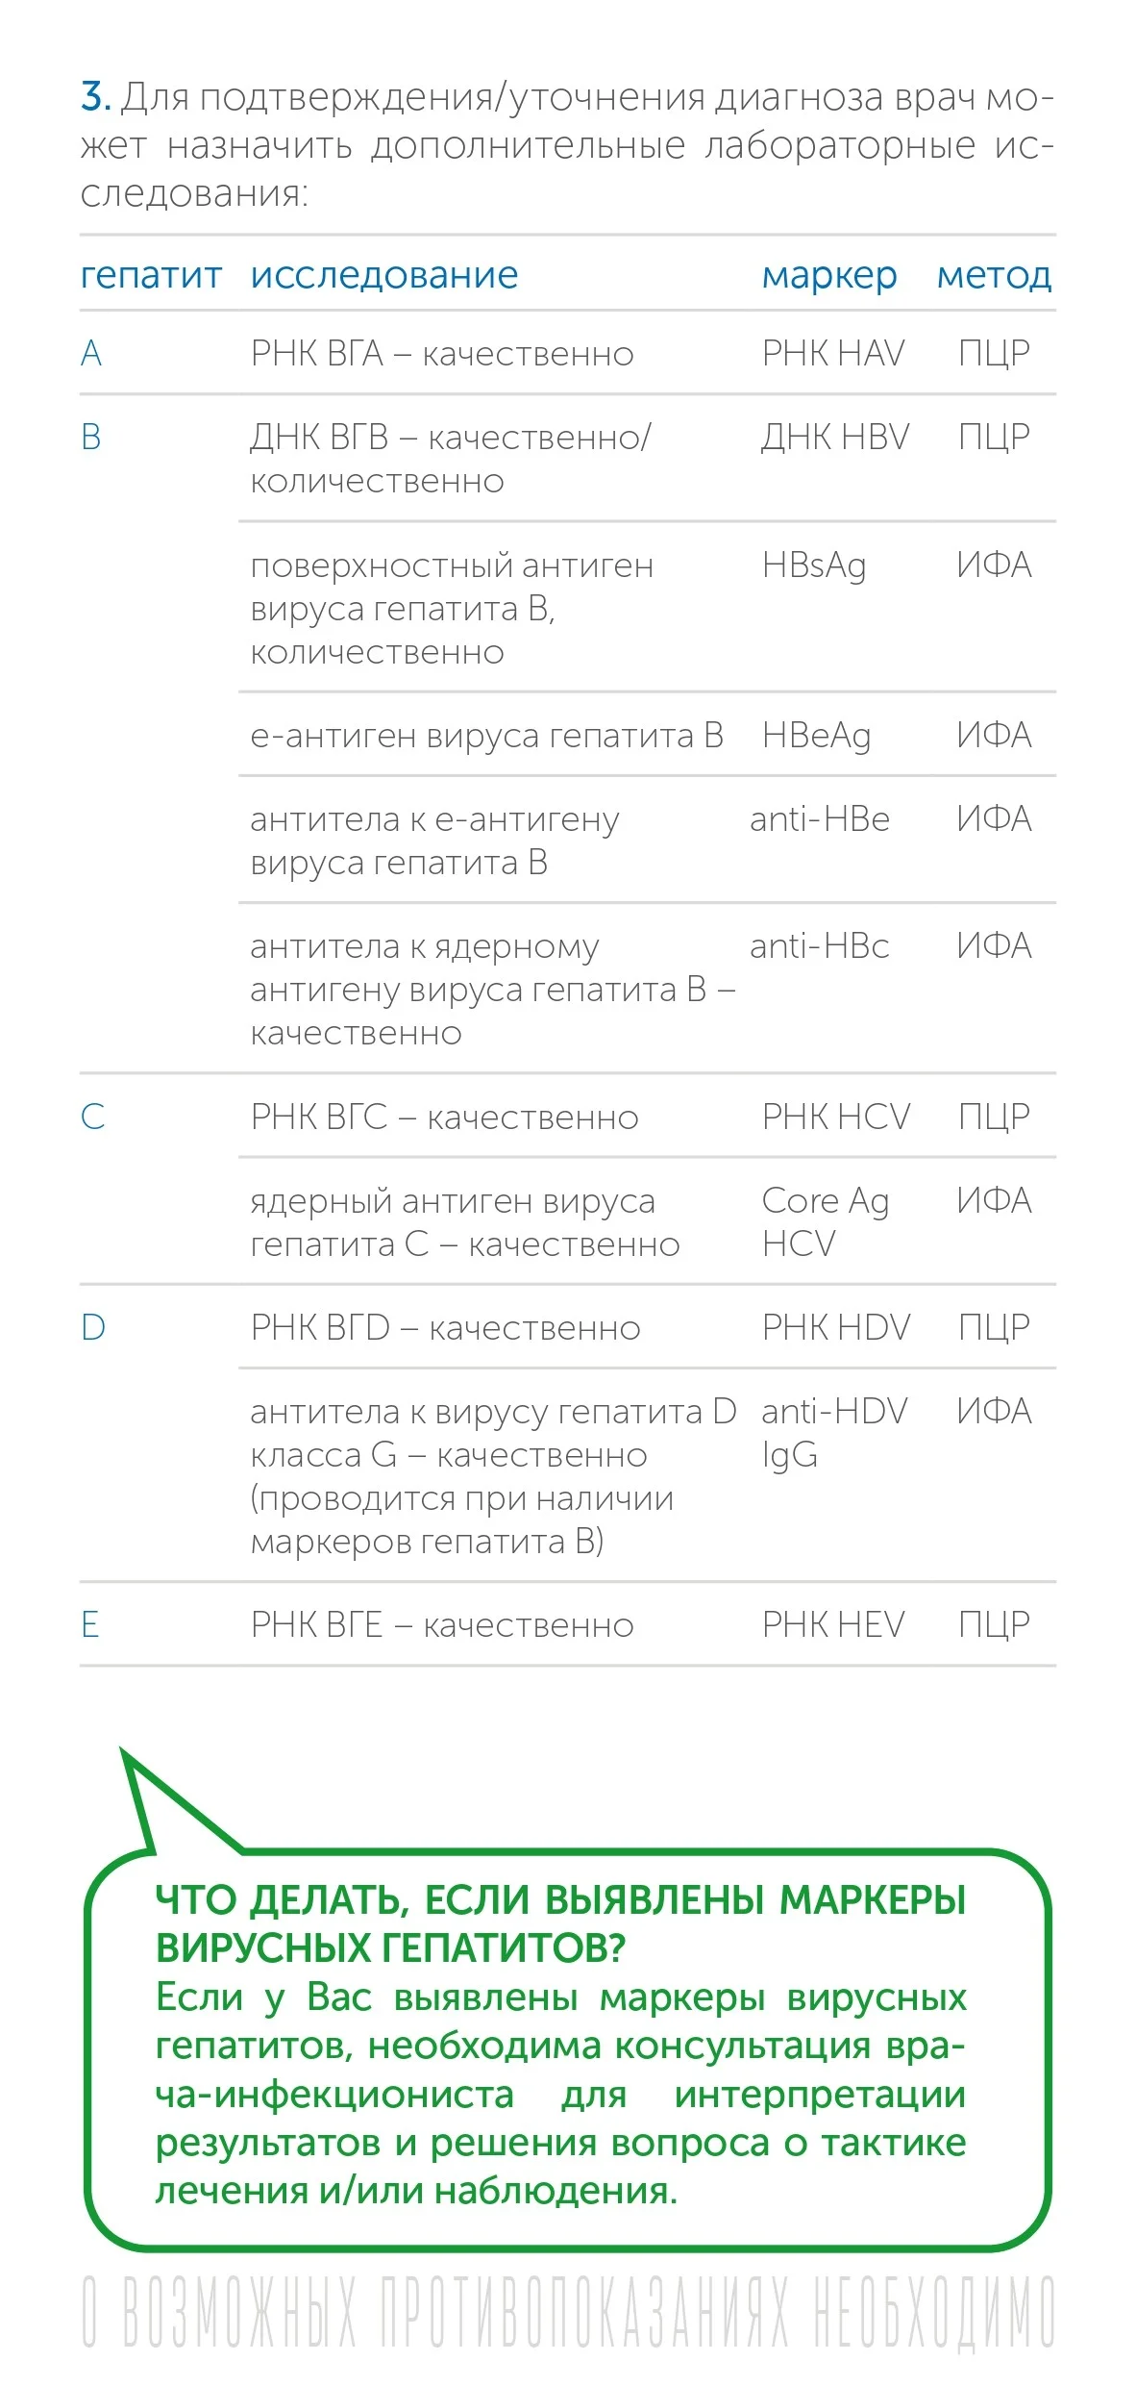
Task: Click the "РНК HEV" marker cell
Action: click(x=833, y=1624)
